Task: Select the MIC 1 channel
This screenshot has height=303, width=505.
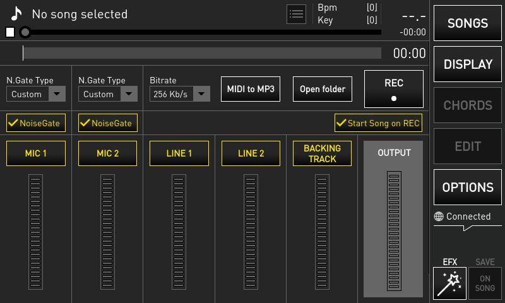Action: pos(36,153)
